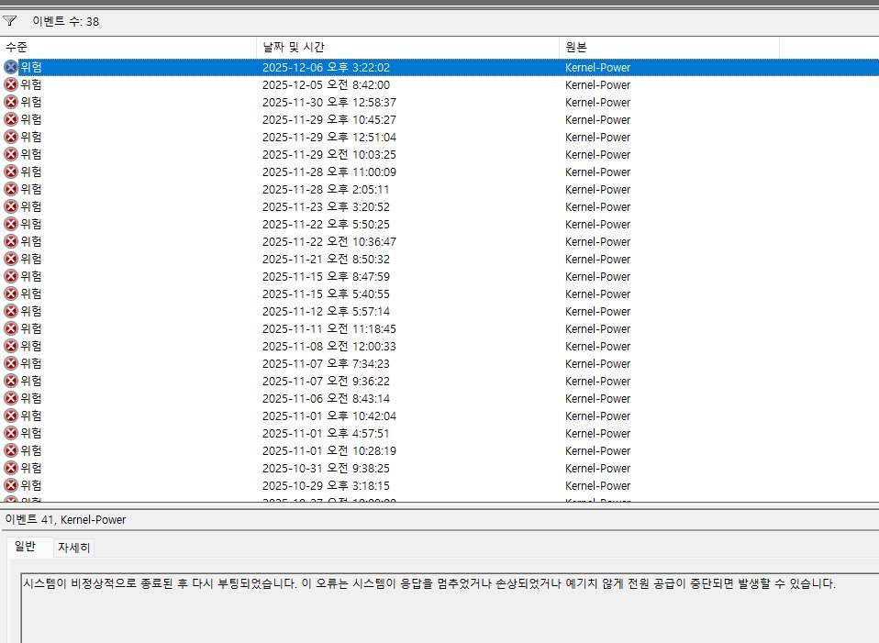Select the 일반 tab
Screen dimensions: 879x643
pos(25,548)
